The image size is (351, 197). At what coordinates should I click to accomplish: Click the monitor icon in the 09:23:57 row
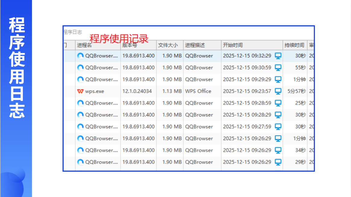pyautogui.click(x=278, y=91)
